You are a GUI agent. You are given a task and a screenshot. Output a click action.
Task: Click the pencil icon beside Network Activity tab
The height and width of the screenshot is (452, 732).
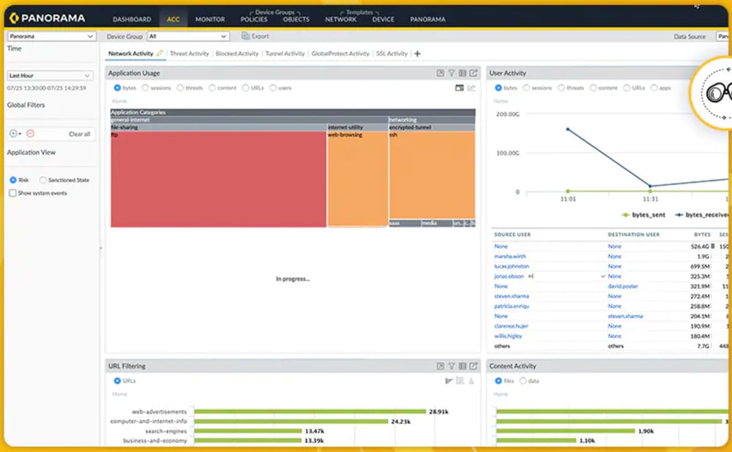coord(160,53)
